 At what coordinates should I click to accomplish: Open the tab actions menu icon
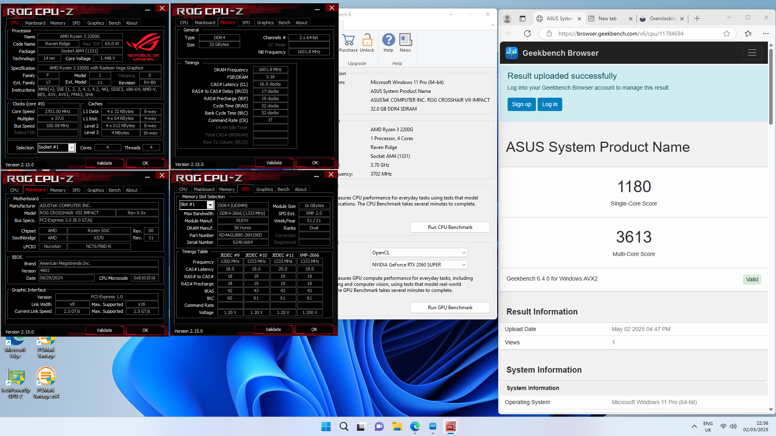(523, 19)
